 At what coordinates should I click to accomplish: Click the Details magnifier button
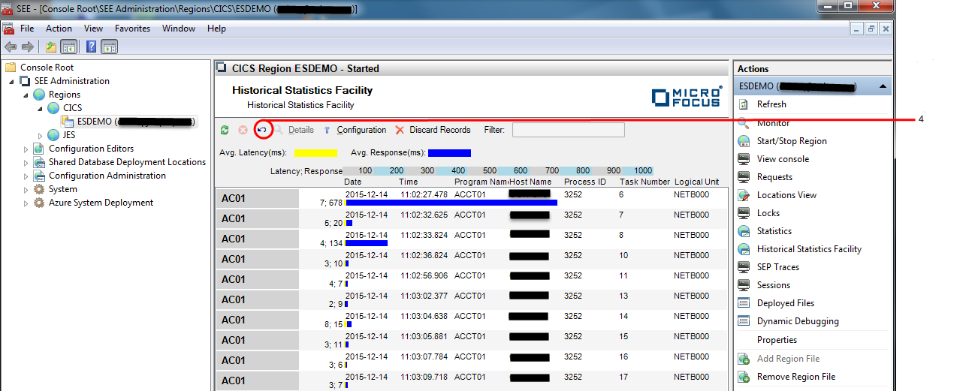(294, 130)
